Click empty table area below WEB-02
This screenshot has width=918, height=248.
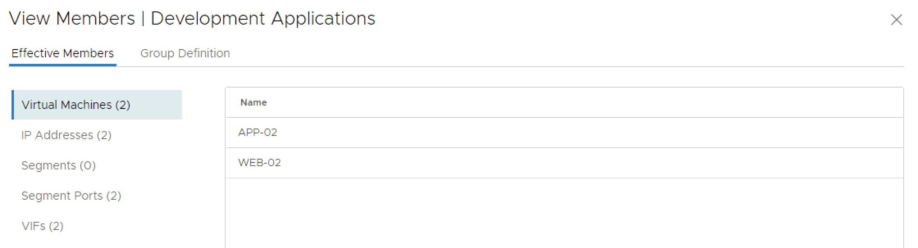(x=564, y=213)
